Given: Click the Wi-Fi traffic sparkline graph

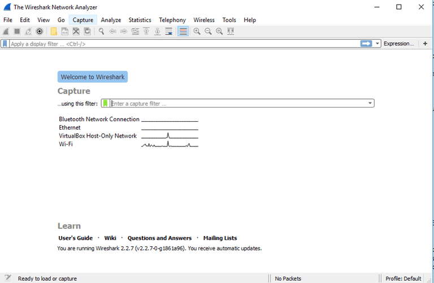Looking at the screenshot, I should [x=170, y=144].
